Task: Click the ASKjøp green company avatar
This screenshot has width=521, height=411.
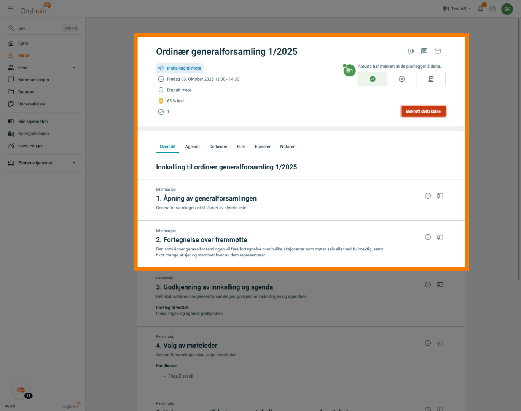Action: click(349, 70)
